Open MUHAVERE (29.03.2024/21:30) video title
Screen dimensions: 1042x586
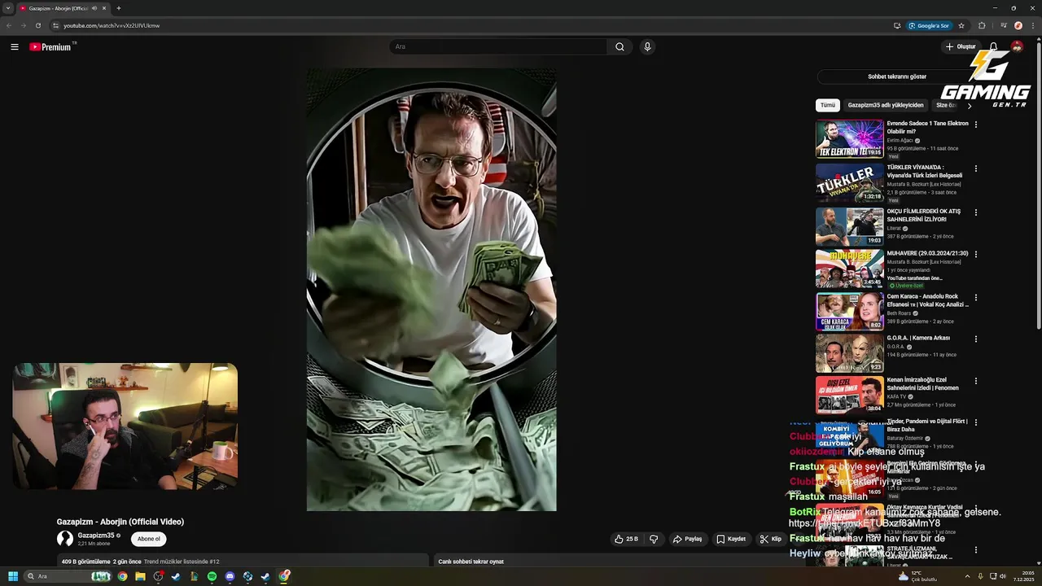[x=927, y=253]
